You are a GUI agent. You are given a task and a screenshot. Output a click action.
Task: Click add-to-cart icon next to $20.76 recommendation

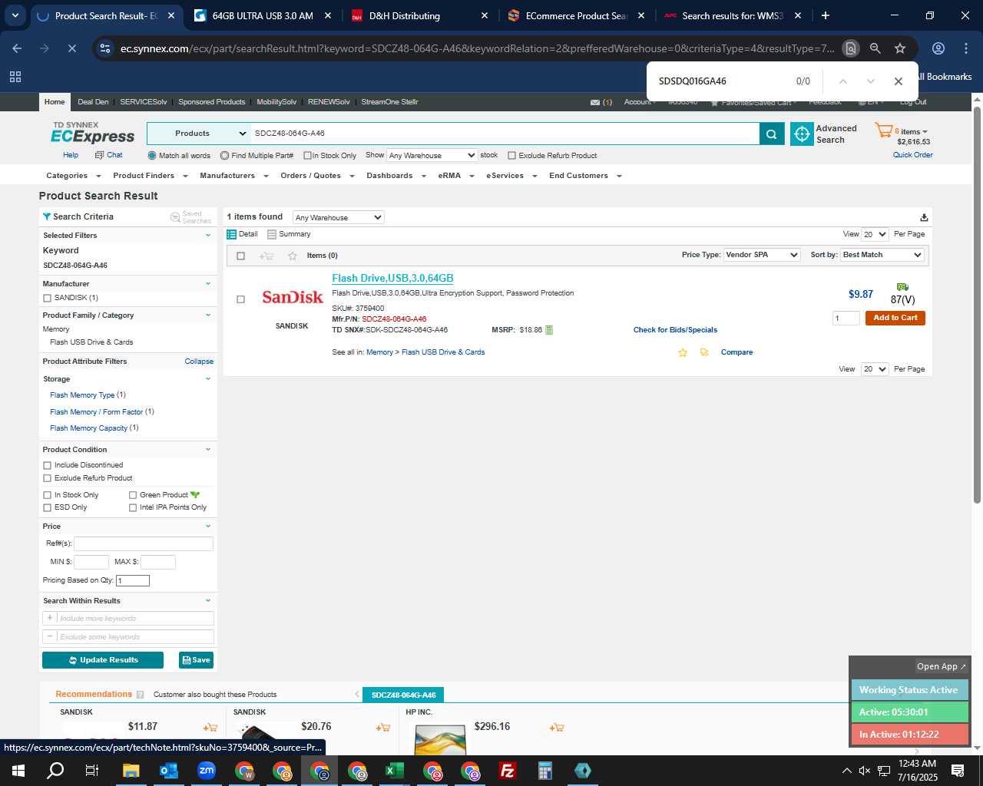pyautogui.click(x=383, y=727)
